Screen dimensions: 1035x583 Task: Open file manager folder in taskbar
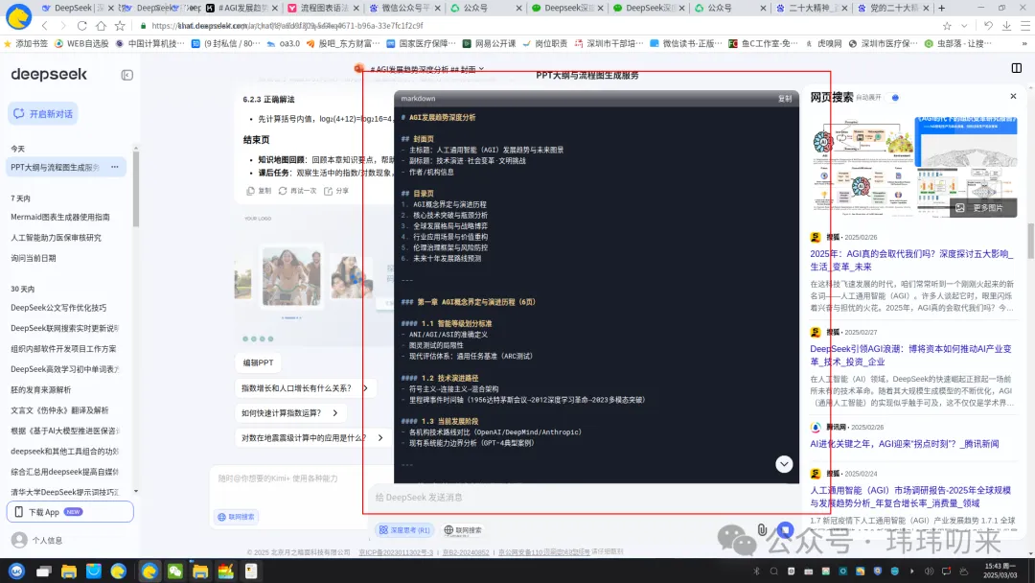tap(69, 571)
